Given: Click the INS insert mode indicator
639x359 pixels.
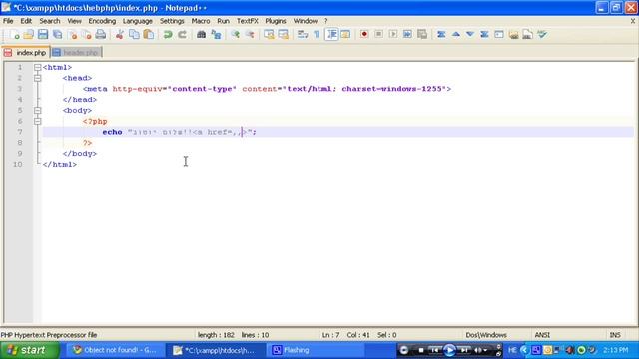Looking at the screenshot, I should point(615,335).
